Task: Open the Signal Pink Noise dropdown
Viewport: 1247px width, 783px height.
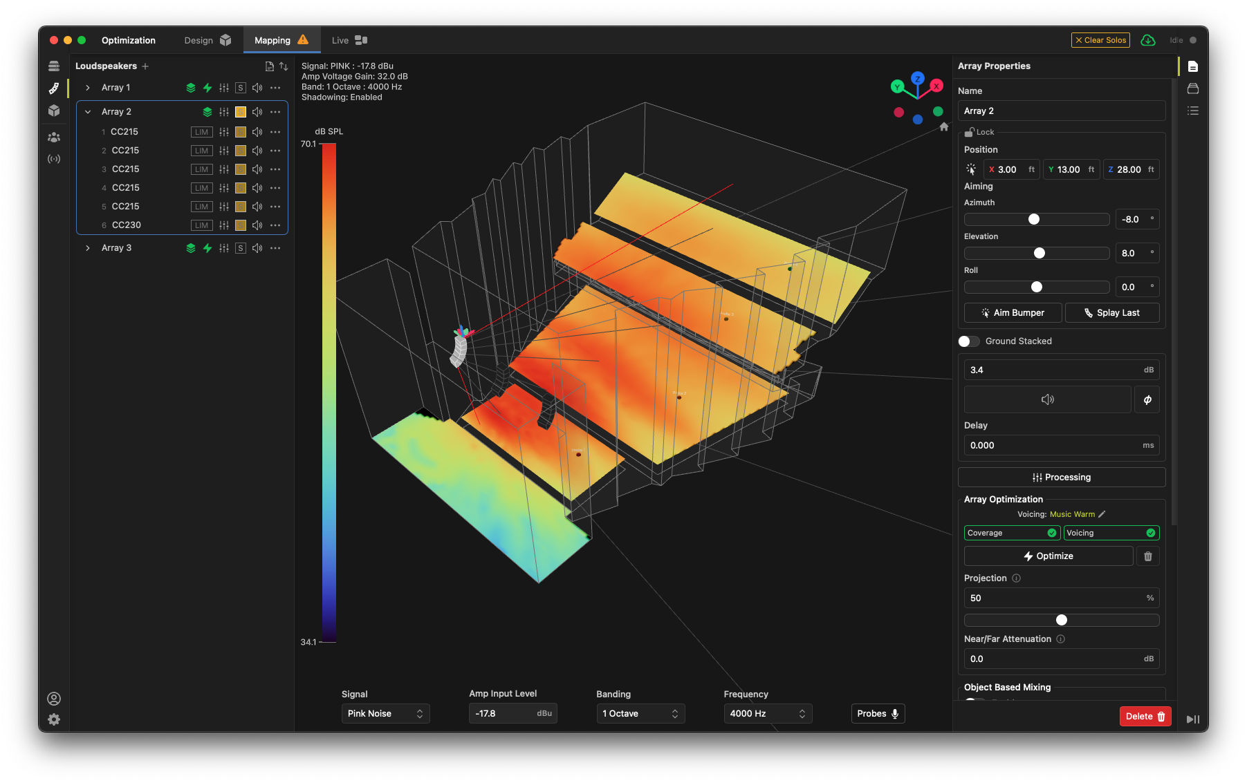Action: point(385,714)
